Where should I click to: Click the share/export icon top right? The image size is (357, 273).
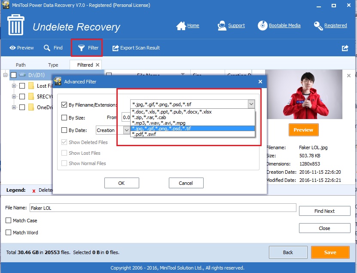click(x=345, y=48)
